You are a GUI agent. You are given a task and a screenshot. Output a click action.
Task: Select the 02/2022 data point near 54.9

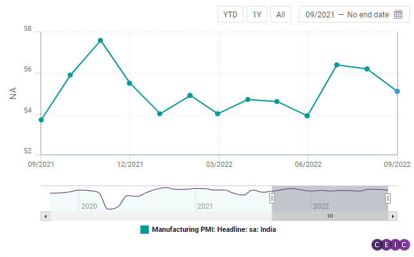click(x=190, y=95)
